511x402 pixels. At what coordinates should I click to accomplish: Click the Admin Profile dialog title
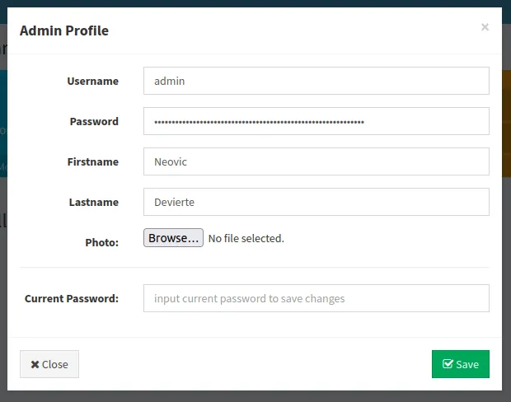click(x=64, y=30)
